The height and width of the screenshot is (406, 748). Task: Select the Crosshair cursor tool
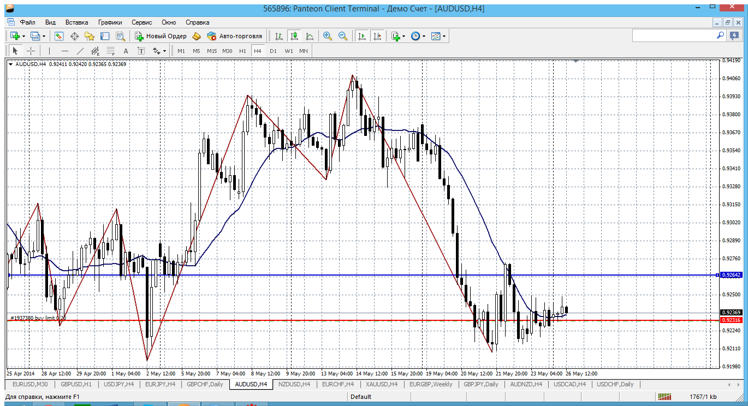pyautogui.click(x=31, y=51)
